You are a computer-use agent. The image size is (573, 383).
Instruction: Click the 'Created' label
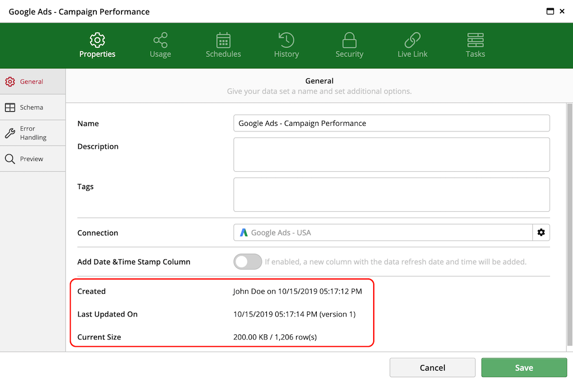point(91,291)
